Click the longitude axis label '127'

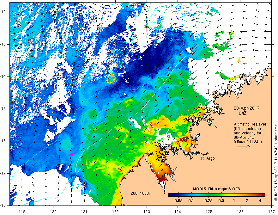pyautogui.click(x=271, y=212)
